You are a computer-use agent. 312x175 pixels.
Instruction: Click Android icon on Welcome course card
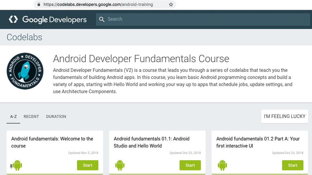[18, 165]
